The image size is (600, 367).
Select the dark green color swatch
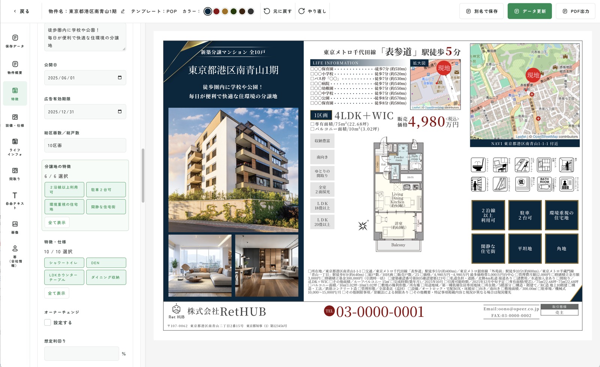(x=234, y=11)
